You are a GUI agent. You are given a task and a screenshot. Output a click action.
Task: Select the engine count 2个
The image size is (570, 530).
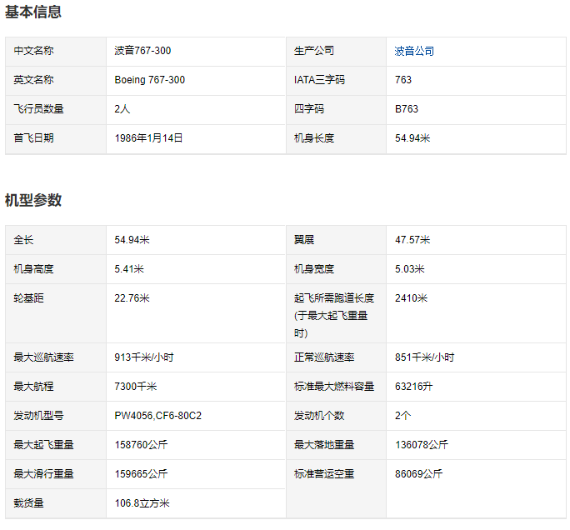point(402,416)
